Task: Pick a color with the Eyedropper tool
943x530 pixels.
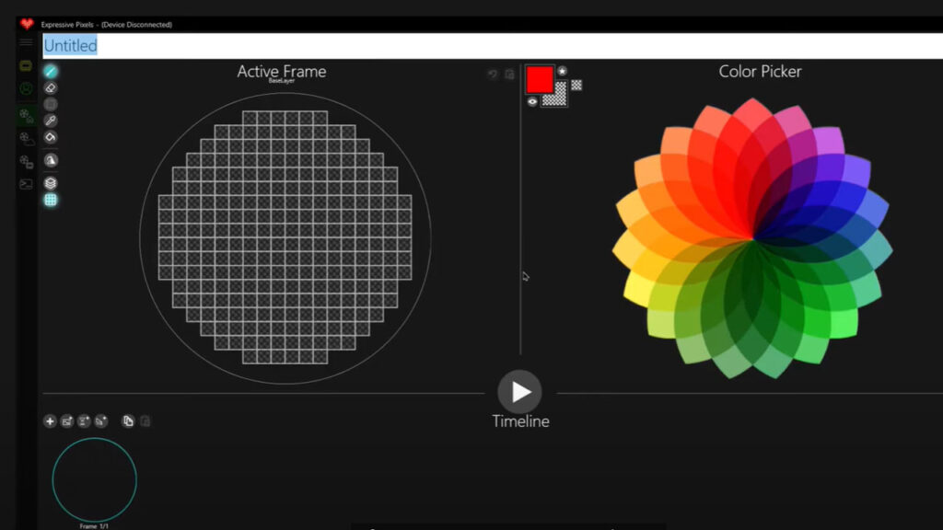Action: click(51, 120)
